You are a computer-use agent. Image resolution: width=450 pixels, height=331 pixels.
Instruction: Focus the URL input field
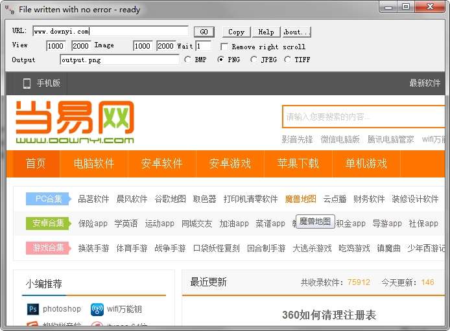pos(110,31)
